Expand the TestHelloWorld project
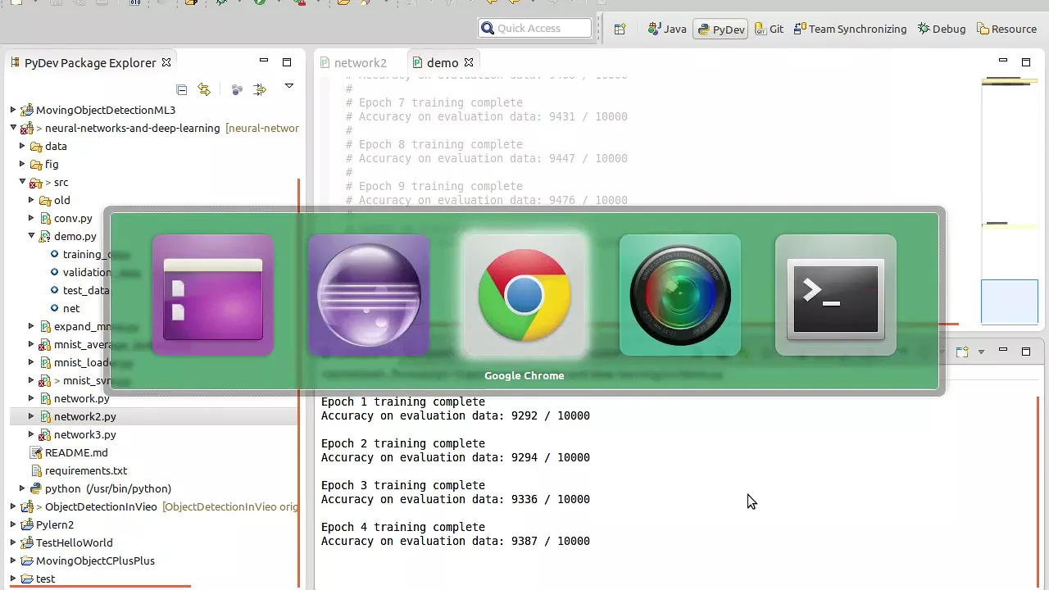Viewport: 1049px width, 590px height. [13, 542]
